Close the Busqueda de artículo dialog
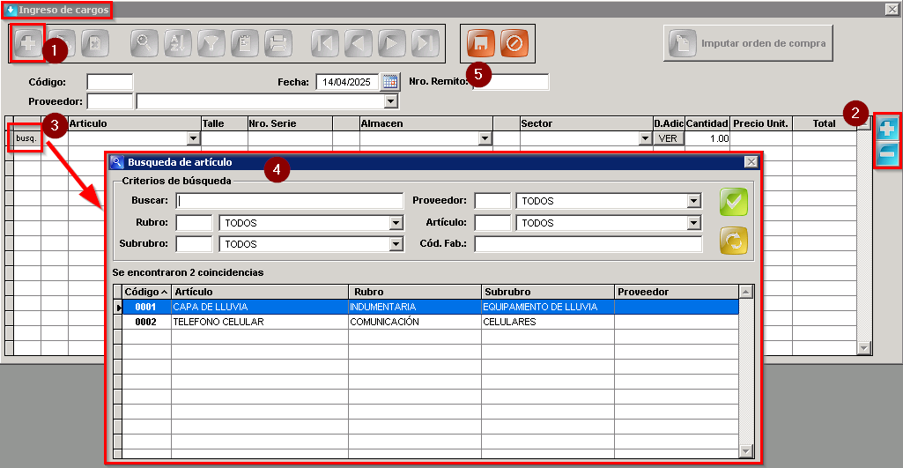 pyautogui.click(x=751, y=162)
